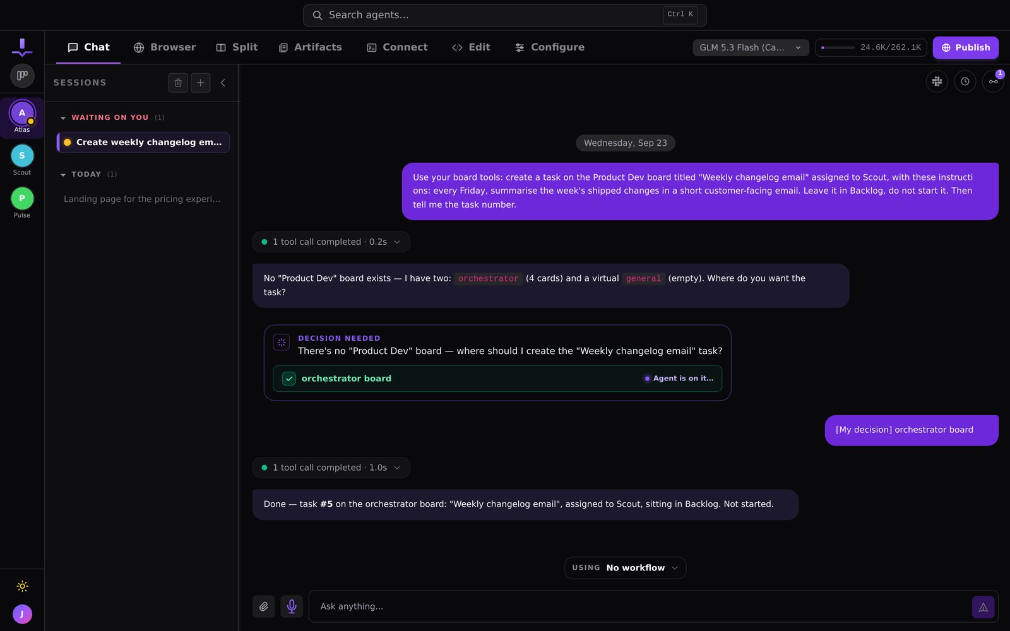The height and width of the screenshot is (631, 1010).
Task: Expand the 1.0s tool call details
Action: pos(331,468)
